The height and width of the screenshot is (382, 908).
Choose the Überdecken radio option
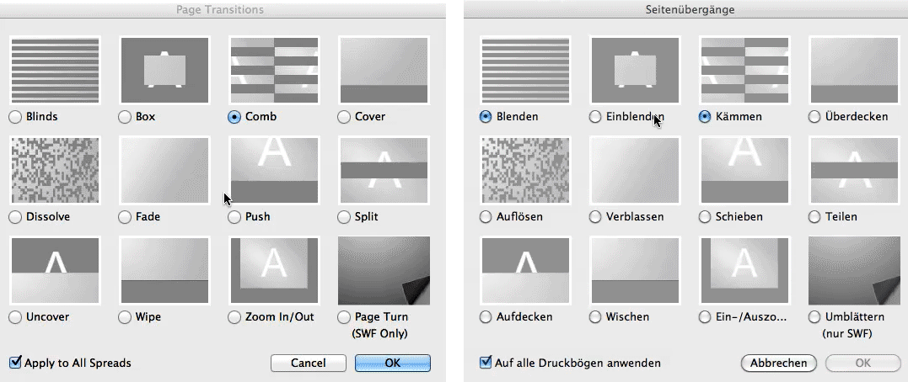click(x=814, y=117)
